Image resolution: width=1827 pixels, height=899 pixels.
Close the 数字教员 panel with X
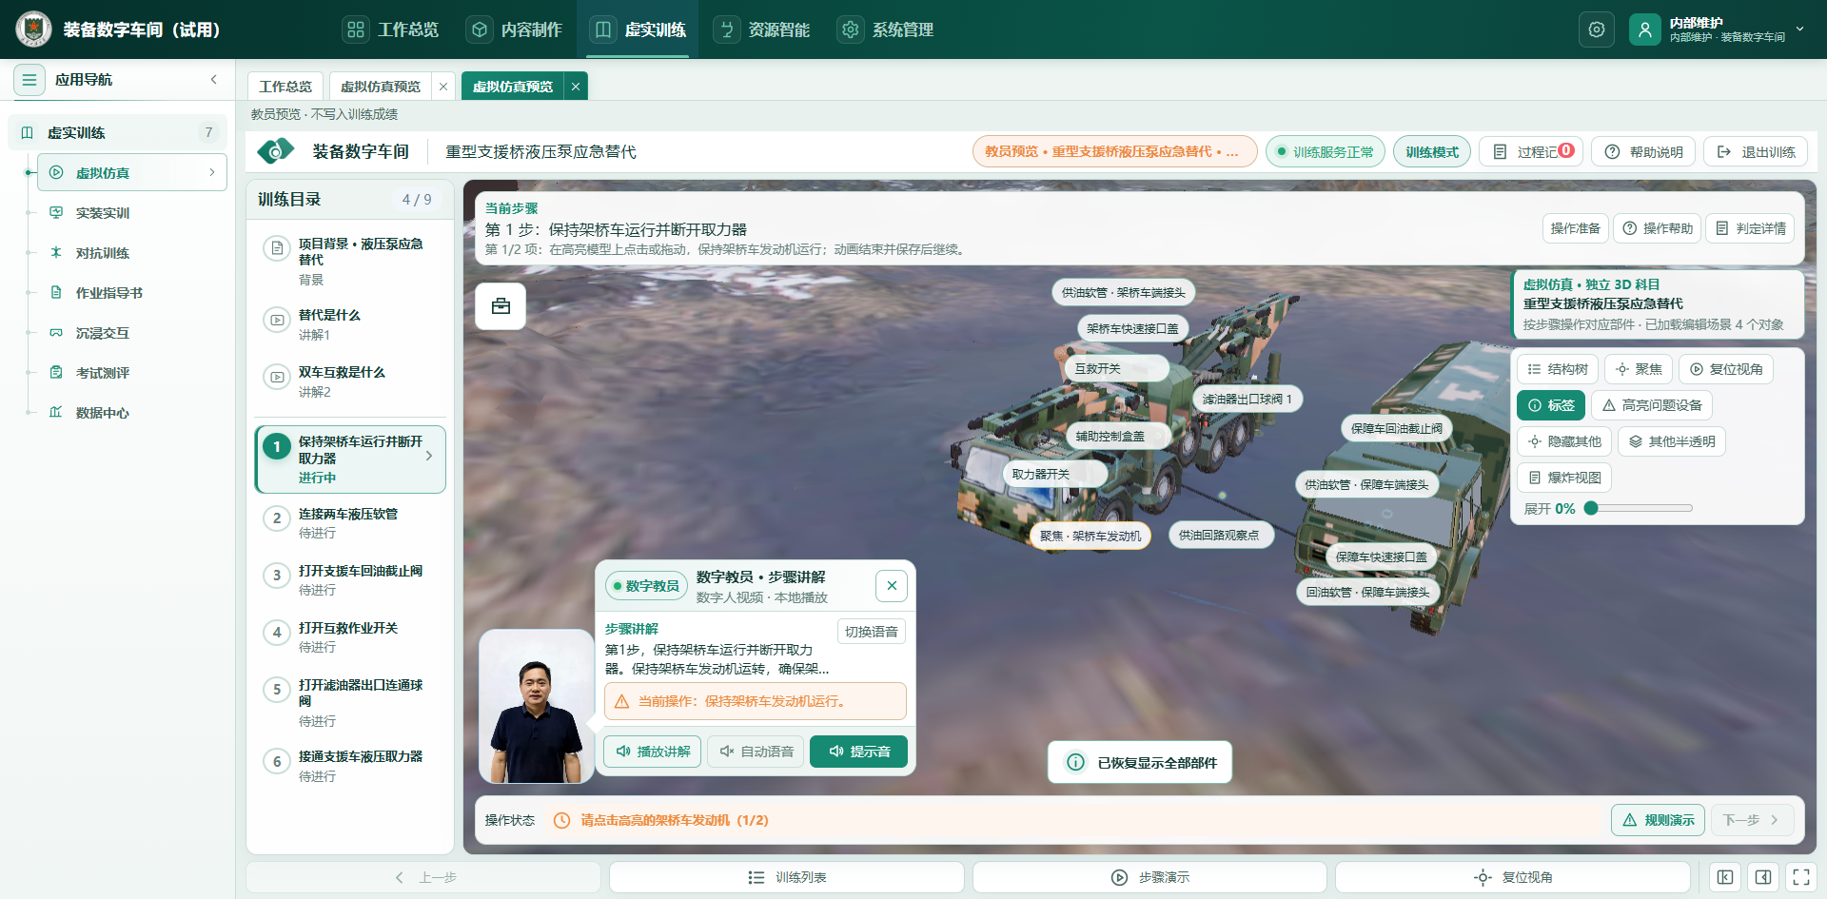click(892, 586)
